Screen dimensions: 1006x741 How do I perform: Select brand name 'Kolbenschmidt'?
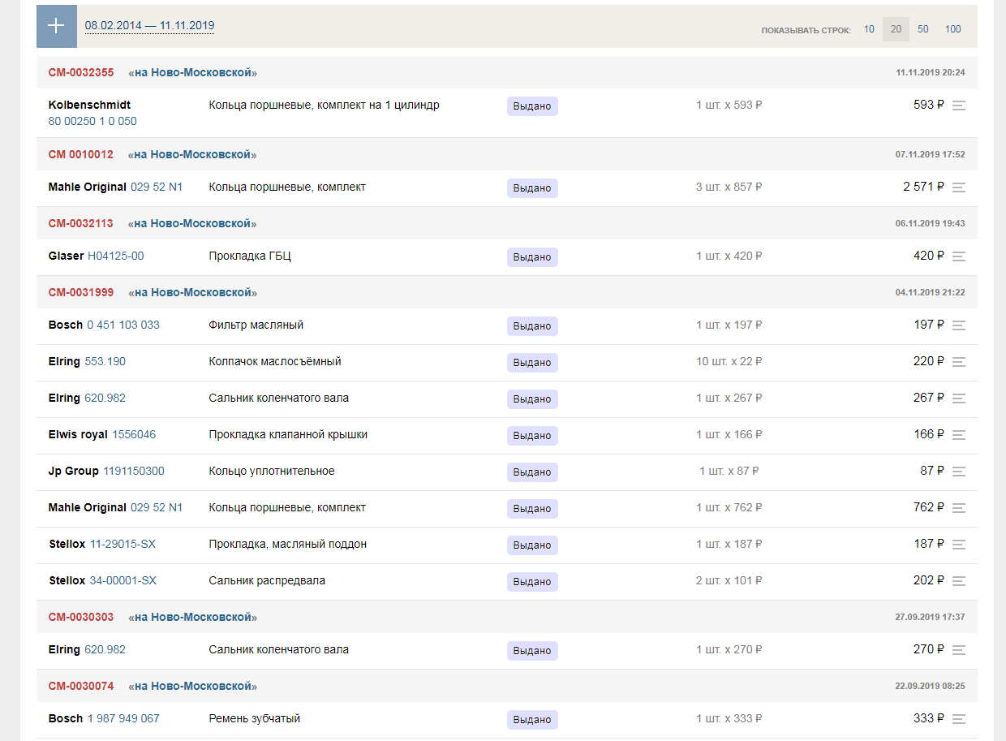[x=89, y=105]
